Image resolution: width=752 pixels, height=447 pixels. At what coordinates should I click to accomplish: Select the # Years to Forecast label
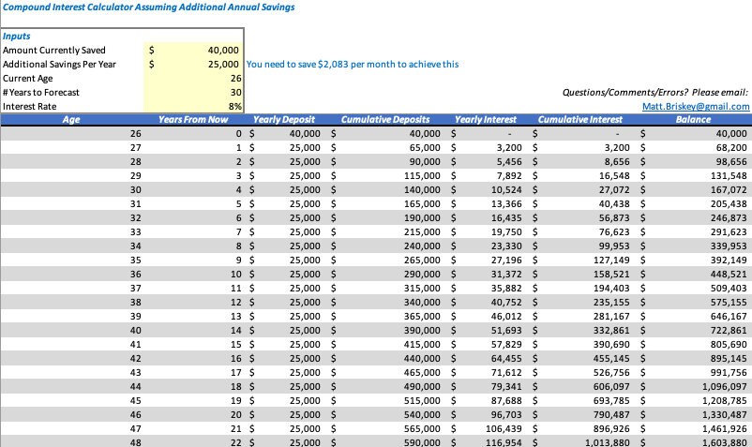coord(40,93)
